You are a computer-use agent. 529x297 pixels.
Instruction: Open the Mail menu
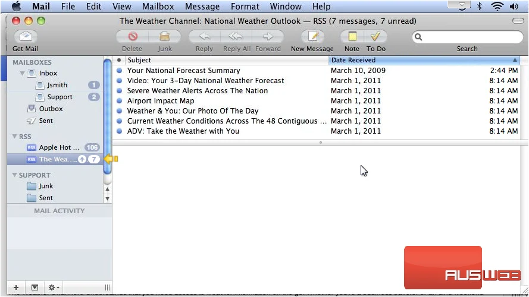point(41,6)
